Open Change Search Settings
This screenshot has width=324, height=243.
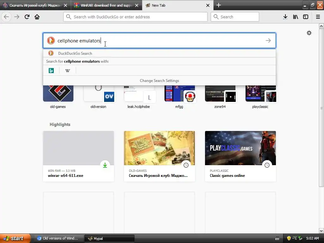(x=159, y=81)
